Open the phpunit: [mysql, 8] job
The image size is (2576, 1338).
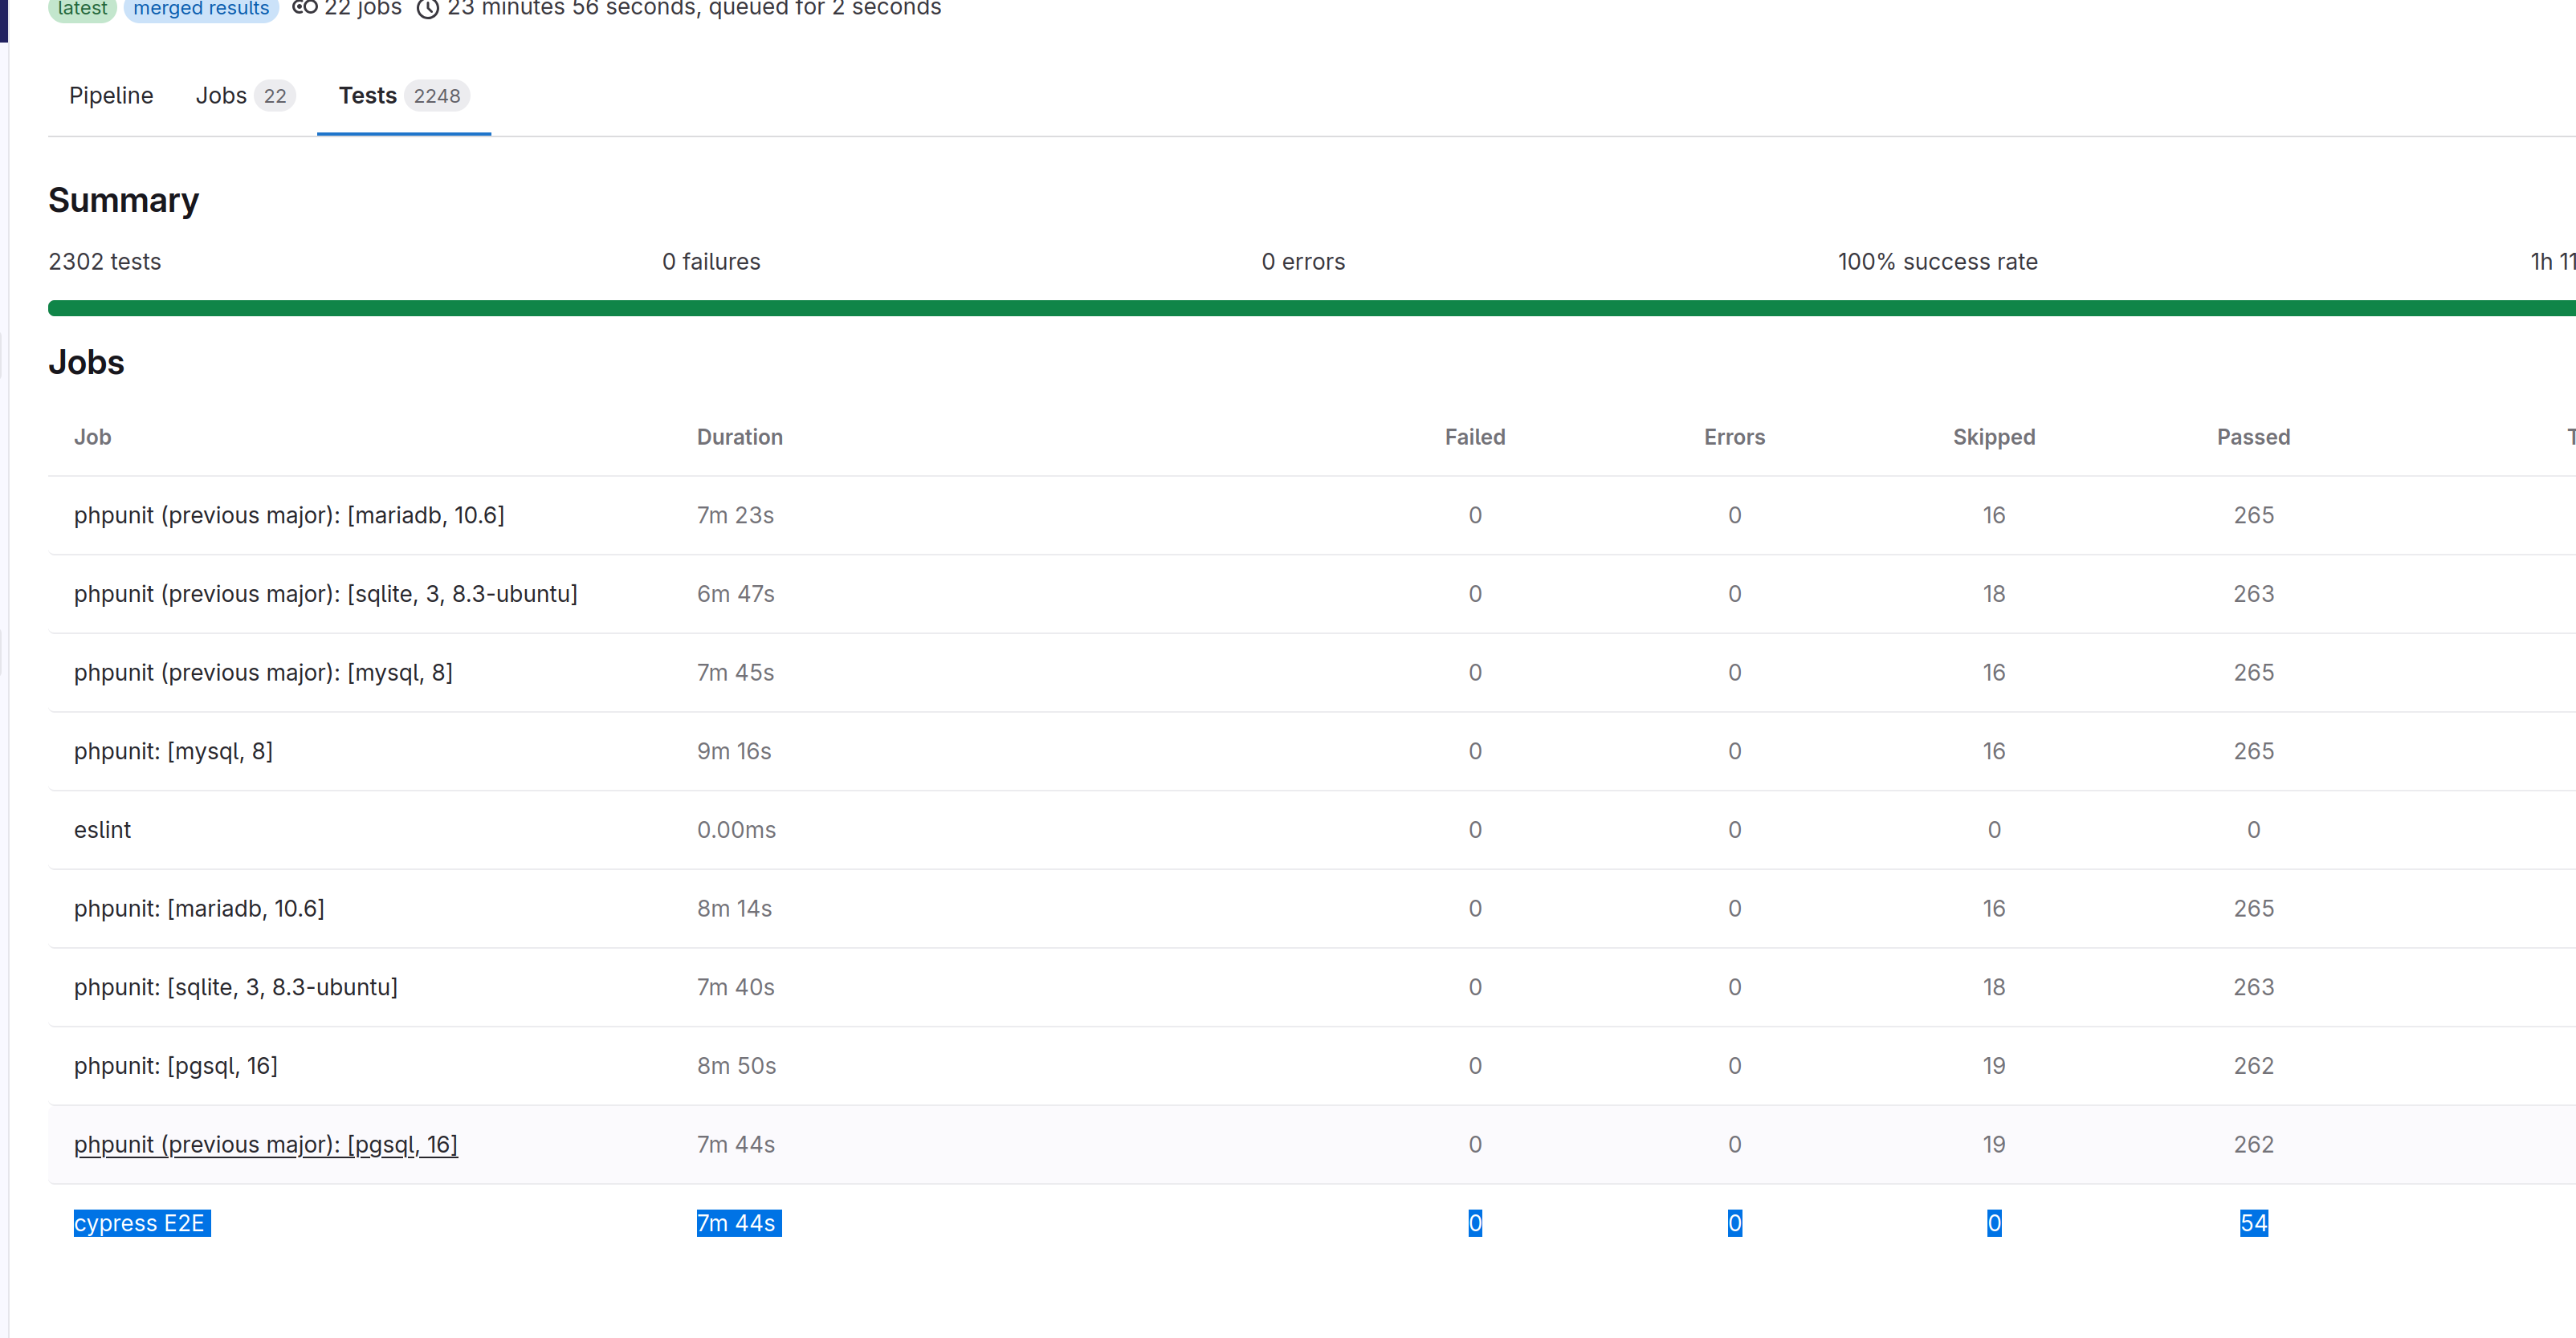(x=173, y=751)
